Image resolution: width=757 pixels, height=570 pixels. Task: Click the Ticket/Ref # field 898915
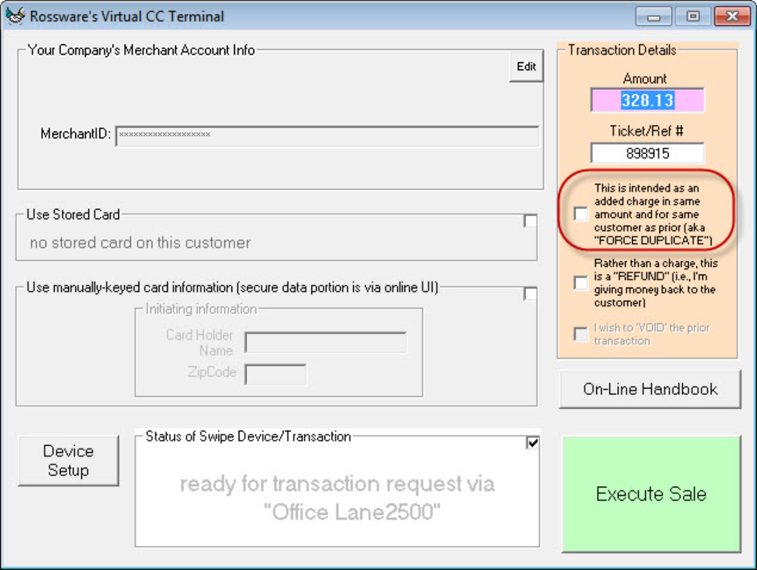point(647,154)
